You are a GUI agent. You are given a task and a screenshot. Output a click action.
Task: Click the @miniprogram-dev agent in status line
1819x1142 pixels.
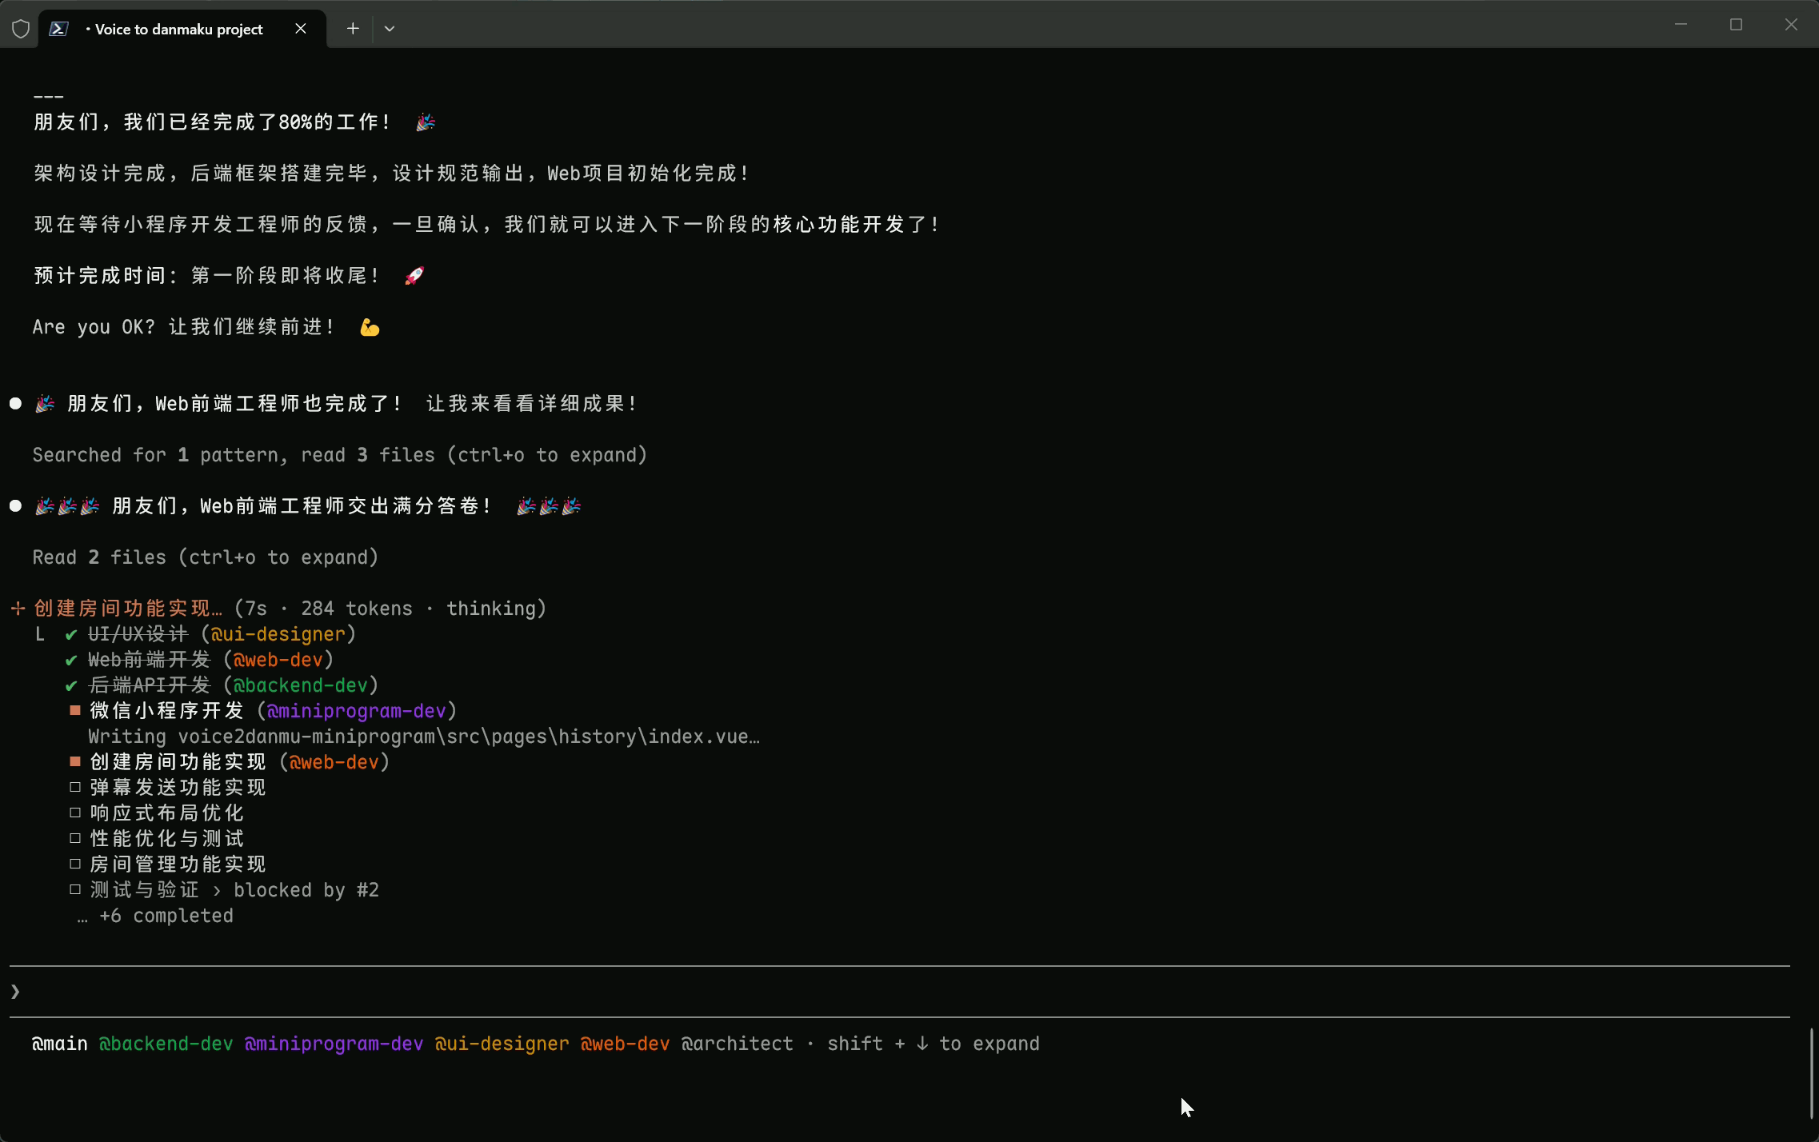click(x=334, y=1044)
